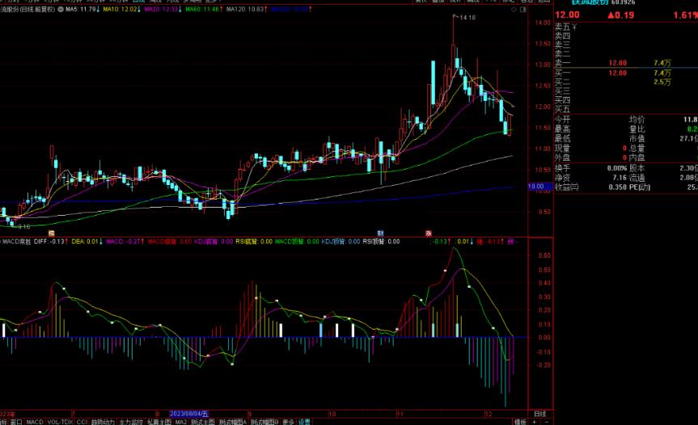Open the VOL-TDX indicator tab
Viewport: 698px width, 425px height.
click(60, 422)
